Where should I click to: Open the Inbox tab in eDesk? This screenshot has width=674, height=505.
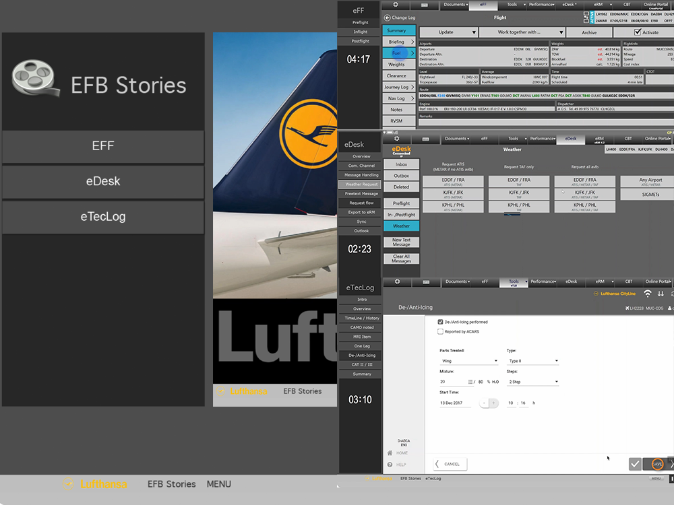[x=401, y=164]
